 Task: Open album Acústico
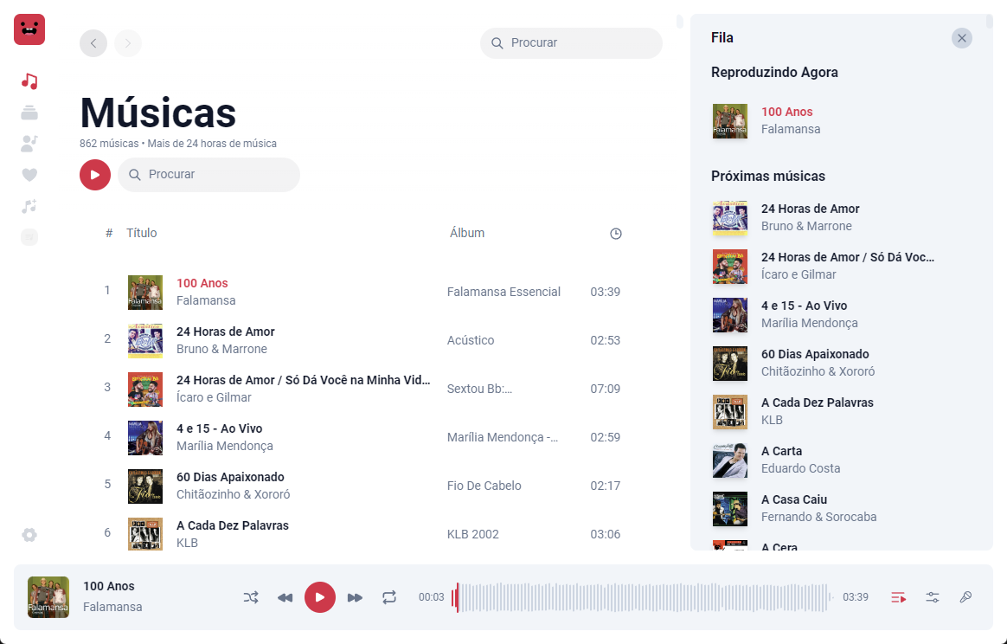(x=470, y=340)
